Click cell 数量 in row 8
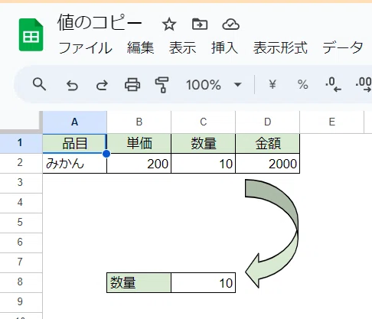 pyautogui.click(x=139, y=282)
